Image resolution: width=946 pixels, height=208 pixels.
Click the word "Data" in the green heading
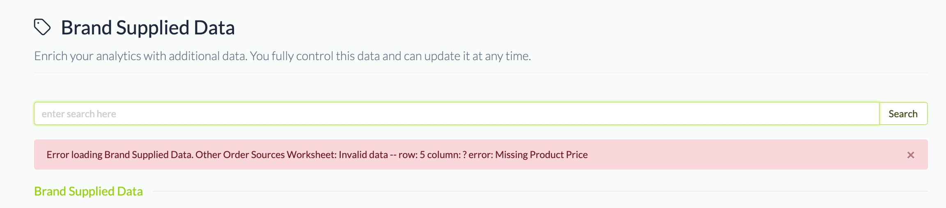click(130, 191)
